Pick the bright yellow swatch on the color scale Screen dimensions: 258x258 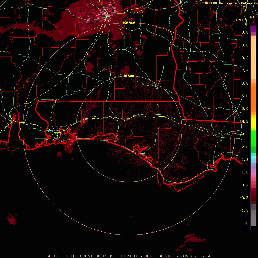point(253,123)
